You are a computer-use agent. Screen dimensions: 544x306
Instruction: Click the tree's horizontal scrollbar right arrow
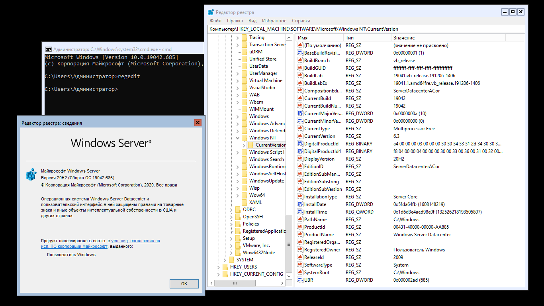point(282,283)
